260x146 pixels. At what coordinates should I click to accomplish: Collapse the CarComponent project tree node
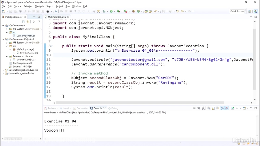pos(3,25)
